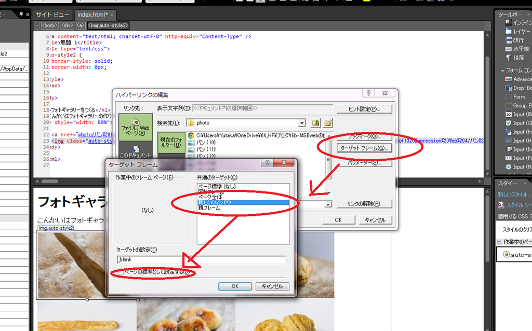Select the 段落 (paragraph) toolbox icon
532x331 pixels.
point(508,58)
